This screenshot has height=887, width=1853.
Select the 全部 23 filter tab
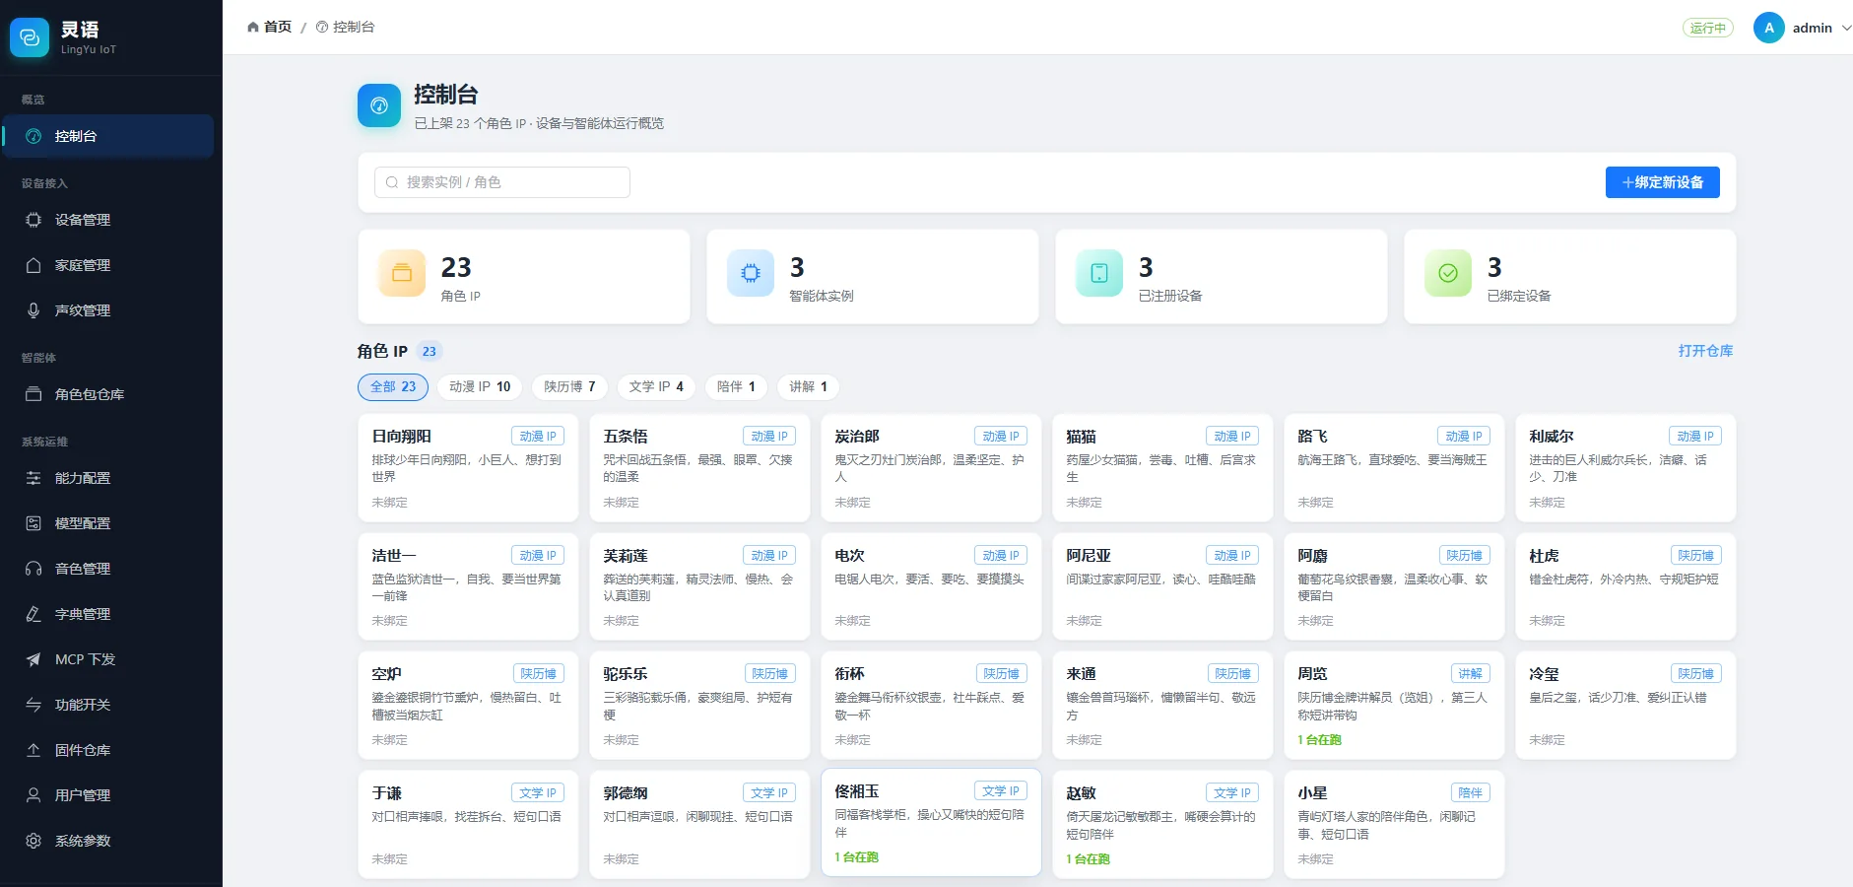point(393,387)
